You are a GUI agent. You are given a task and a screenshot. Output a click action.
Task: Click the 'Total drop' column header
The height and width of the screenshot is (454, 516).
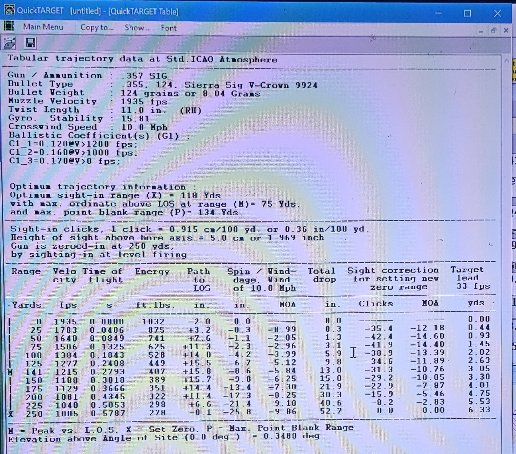[321, 275]
